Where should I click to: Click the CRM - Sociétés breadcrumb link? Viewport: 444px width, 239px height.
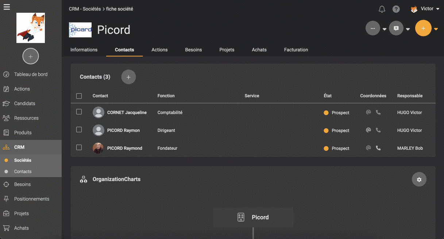tap(85, 9)
